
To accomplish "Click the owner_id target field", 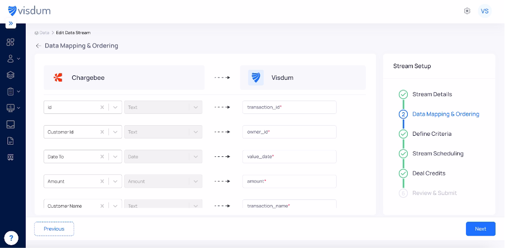I will [289, 132].
